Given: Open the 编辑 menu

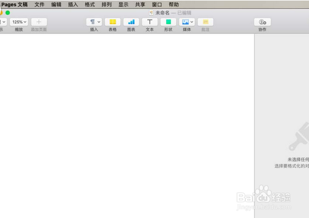Looking at the screenshot, I should [56, 5].
